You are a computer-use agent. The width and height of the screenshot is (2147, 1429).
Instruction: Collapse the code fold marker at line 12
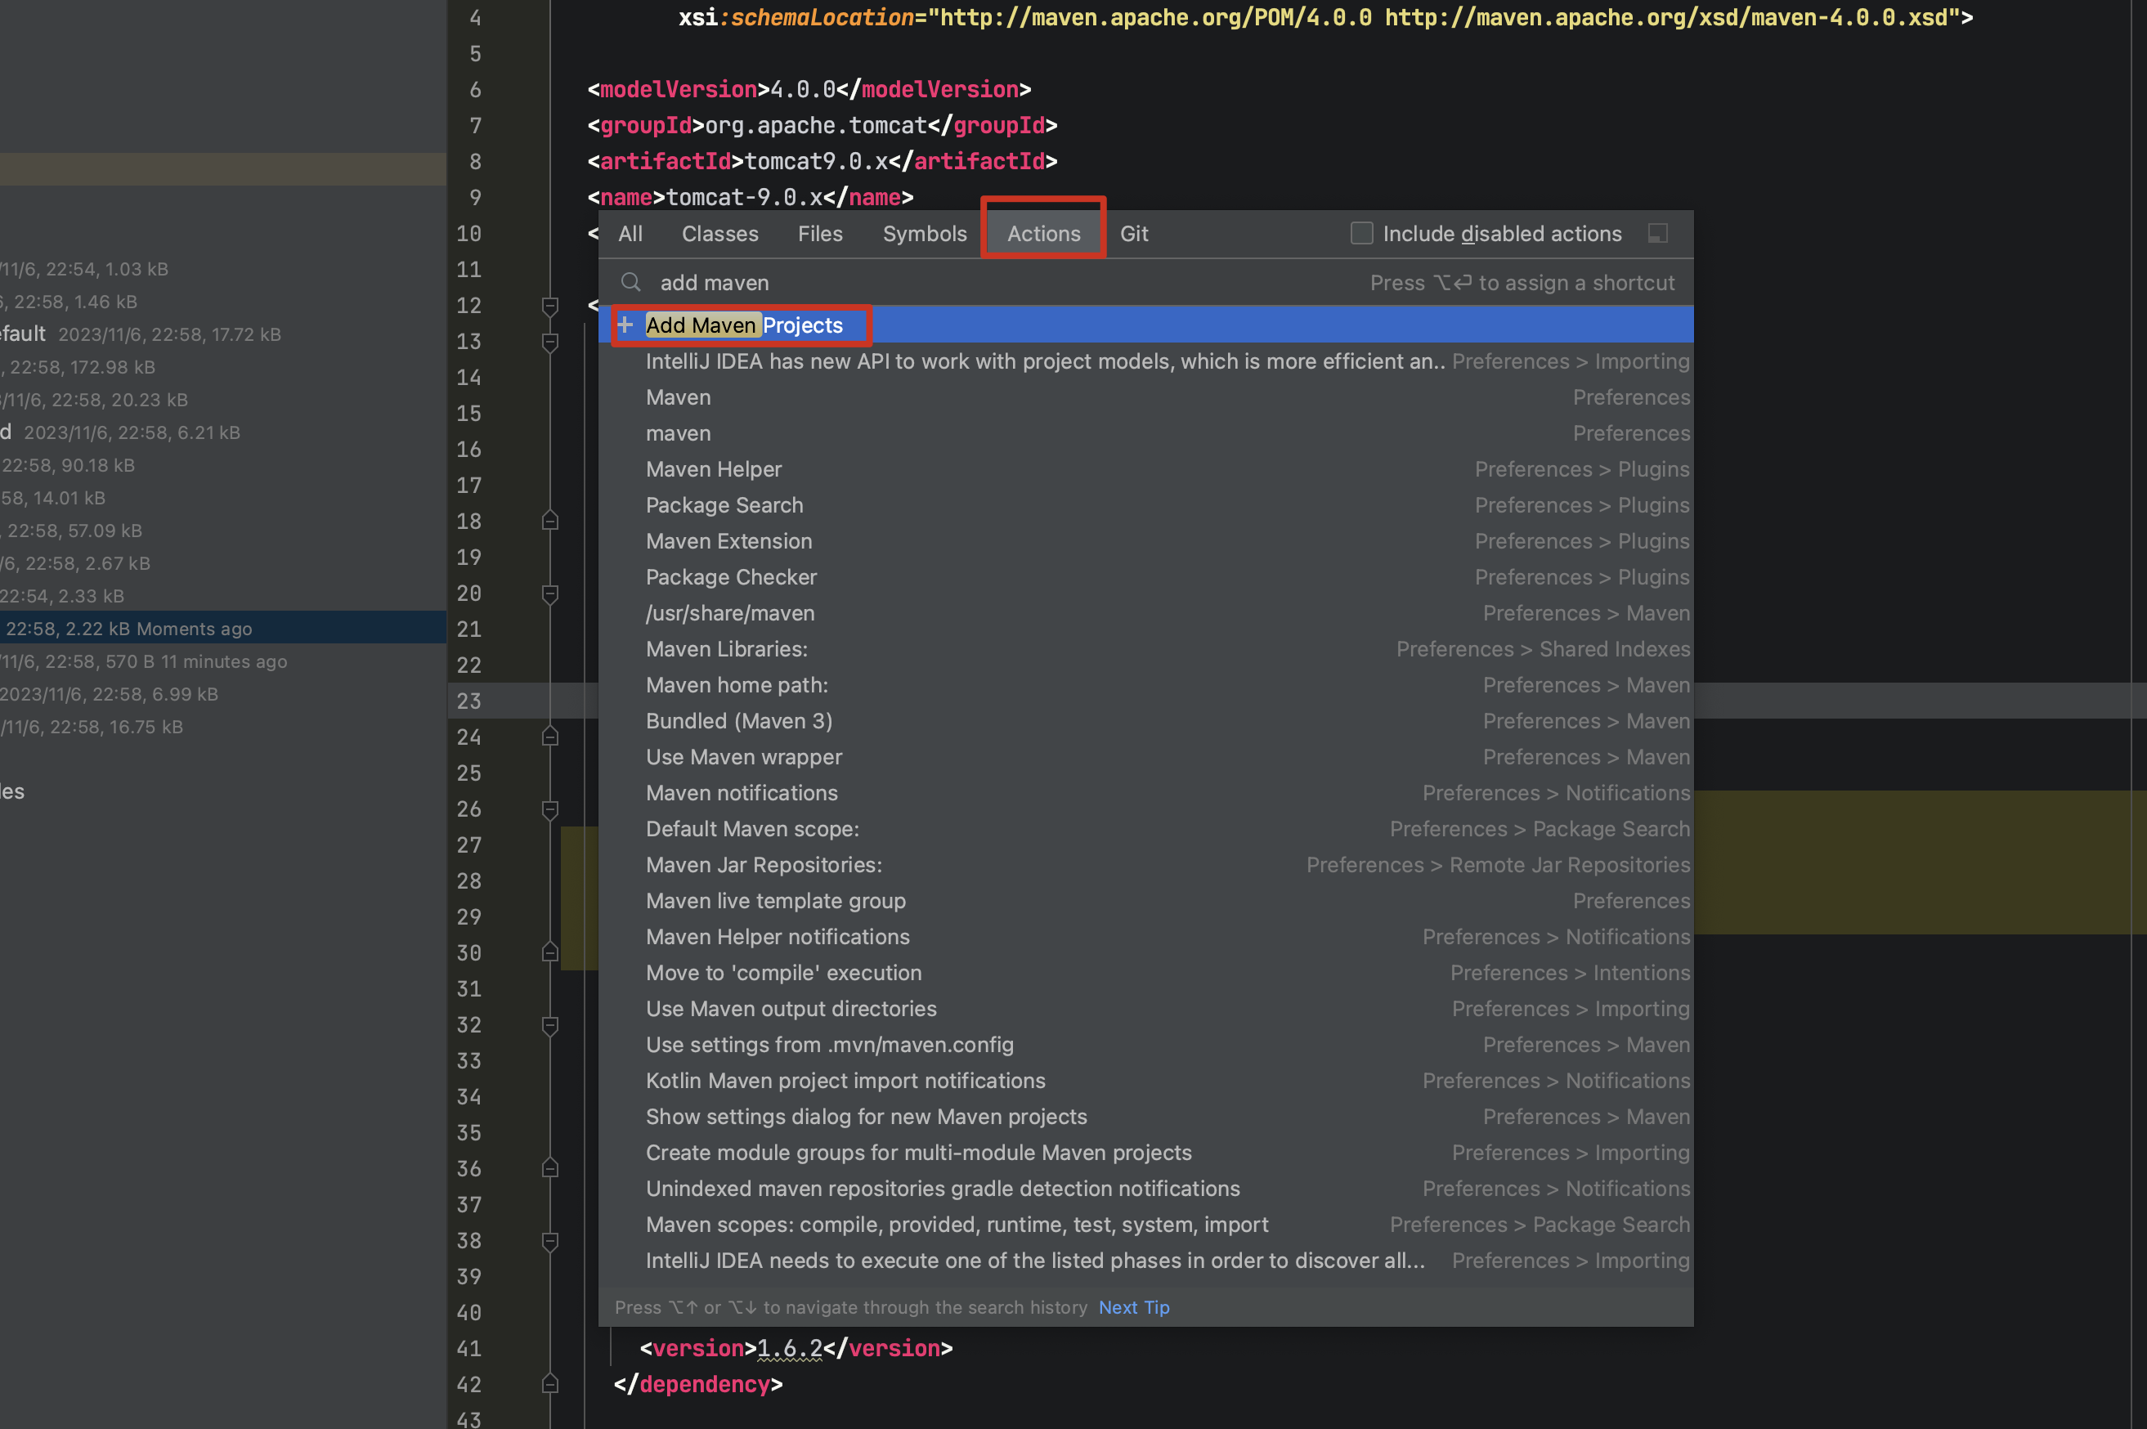point(550,307)
